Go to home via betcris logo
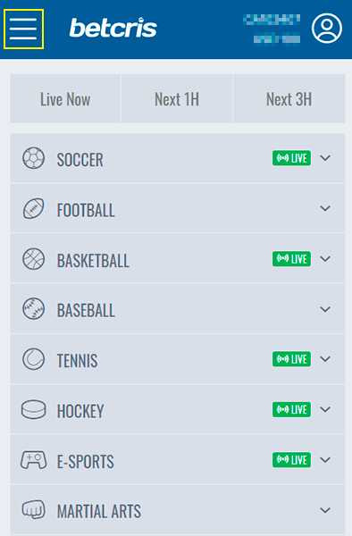The width and height of the screenshot is (352, 536). [113, 28]
